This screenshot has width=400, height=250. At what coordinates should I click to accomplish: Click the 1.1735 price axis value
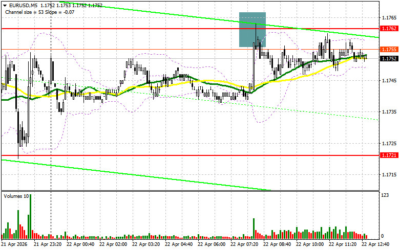(x=389, y=112)
